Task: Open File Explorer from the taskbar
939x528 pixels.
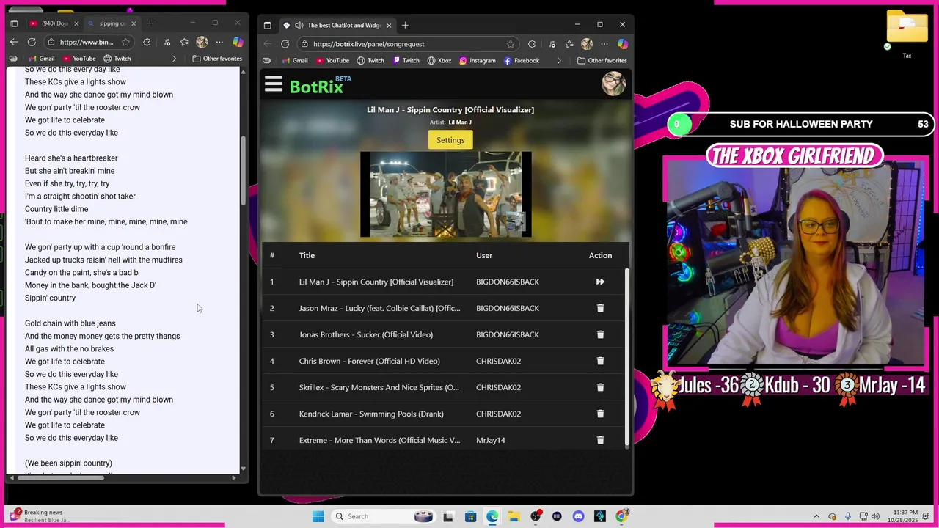Action: click(x=514, y=516)
